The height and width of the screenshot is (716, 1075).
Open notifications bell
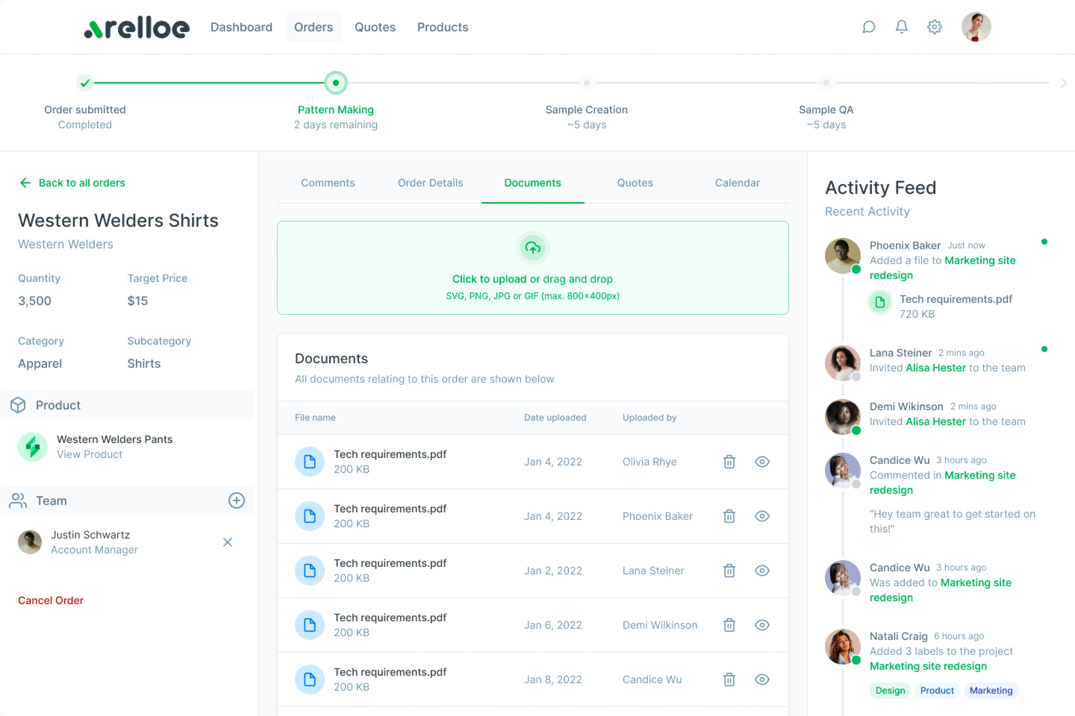tap(901, 27)
